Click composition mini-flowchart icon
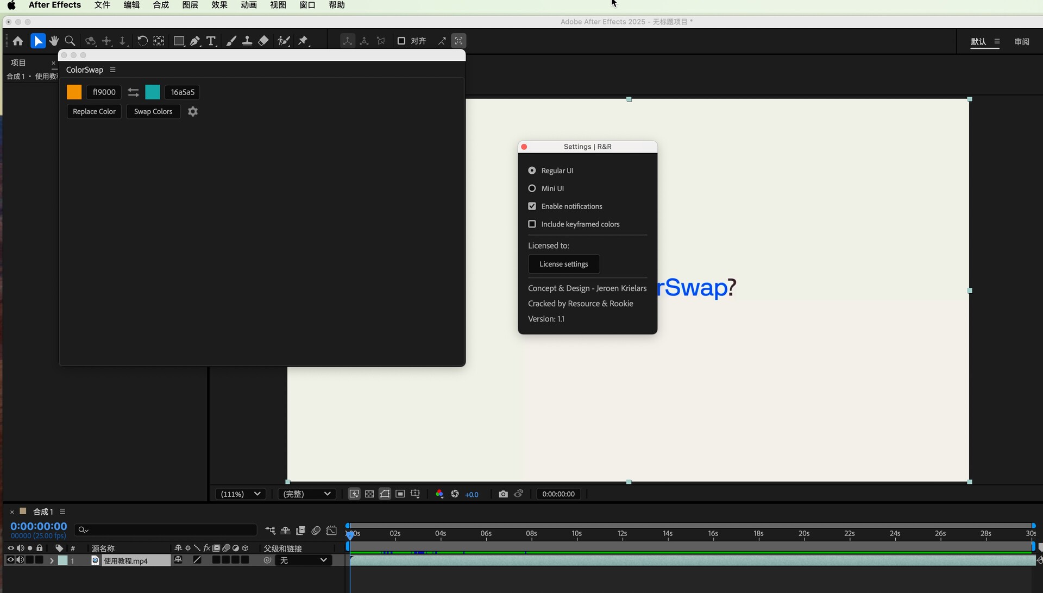1043x593 pixels. (x=270, y=531)
